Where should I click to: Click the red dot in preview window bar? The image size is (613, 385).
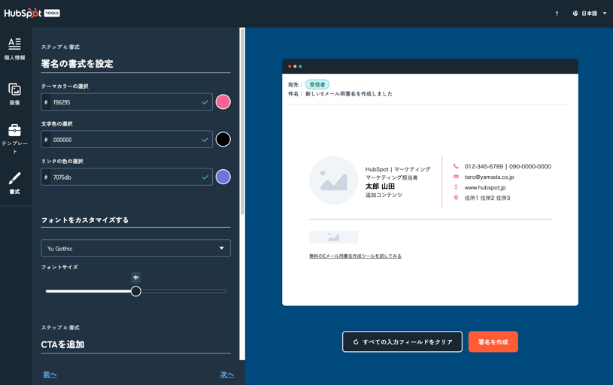click(290, 66)
